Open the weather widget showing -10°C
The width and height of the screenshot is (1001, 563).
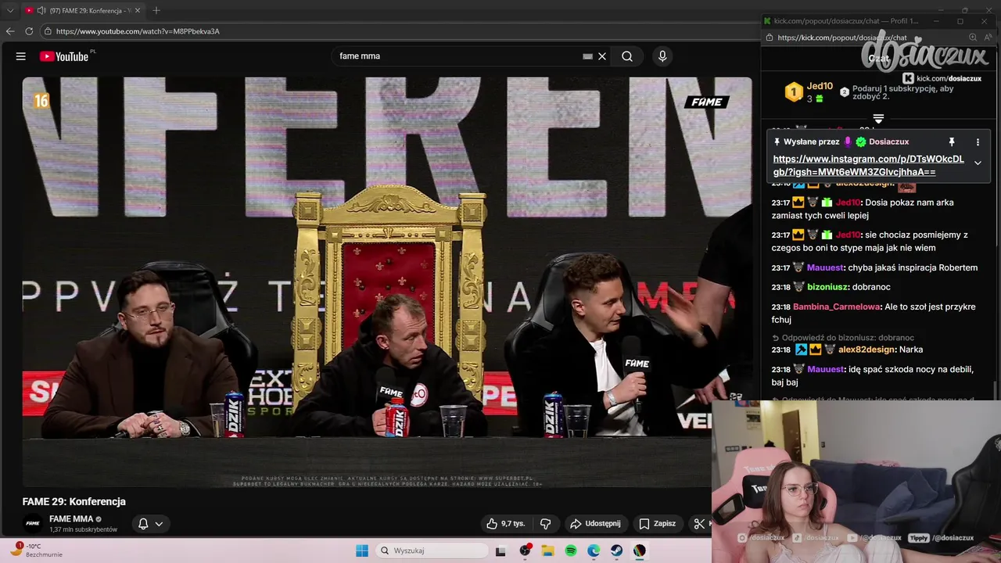pos(36,550)
